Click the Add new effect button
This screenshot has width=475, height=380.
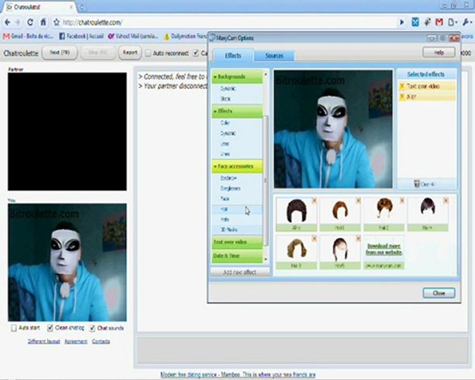point(240,272)
